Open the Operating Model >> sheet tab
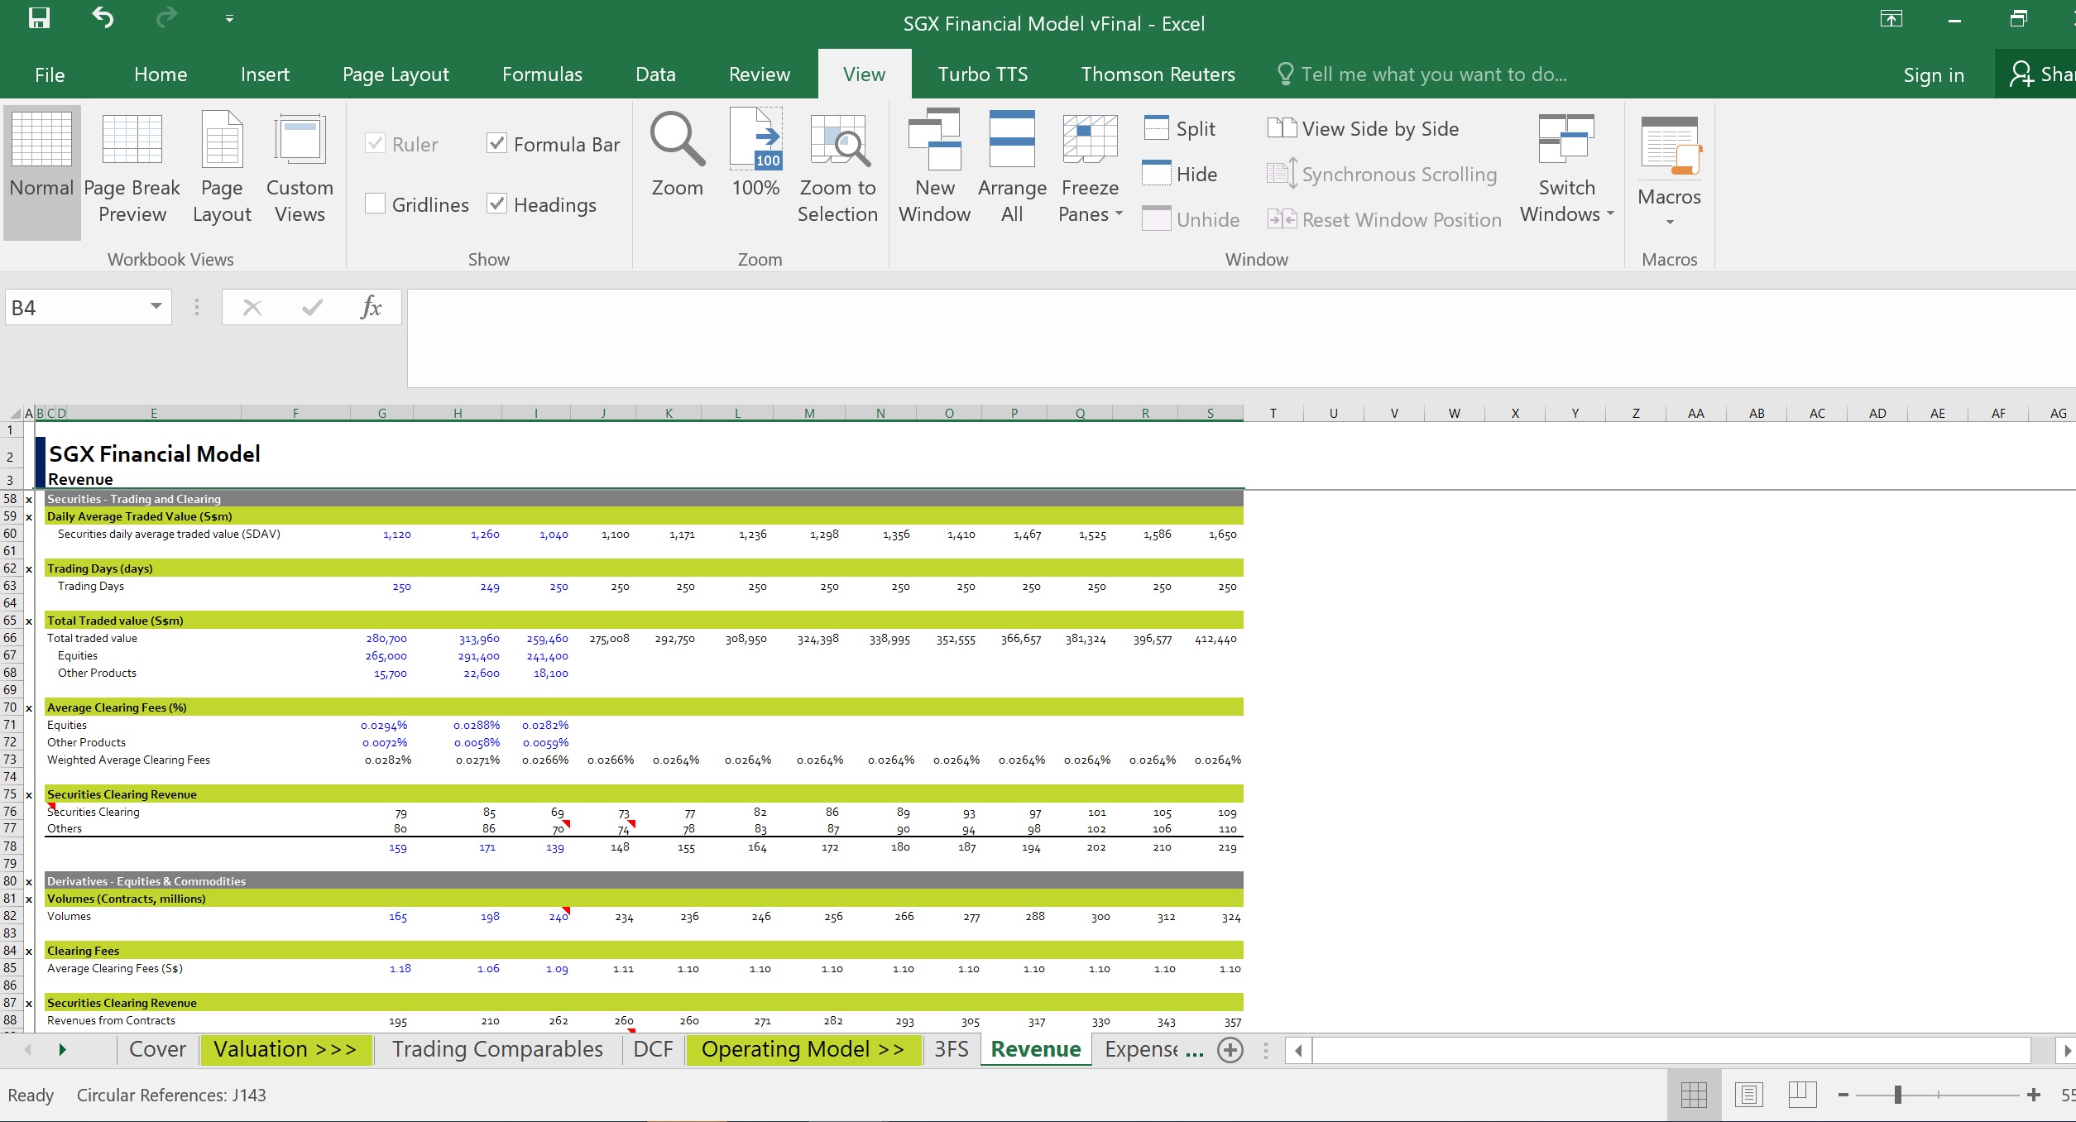 (803, 1049)
